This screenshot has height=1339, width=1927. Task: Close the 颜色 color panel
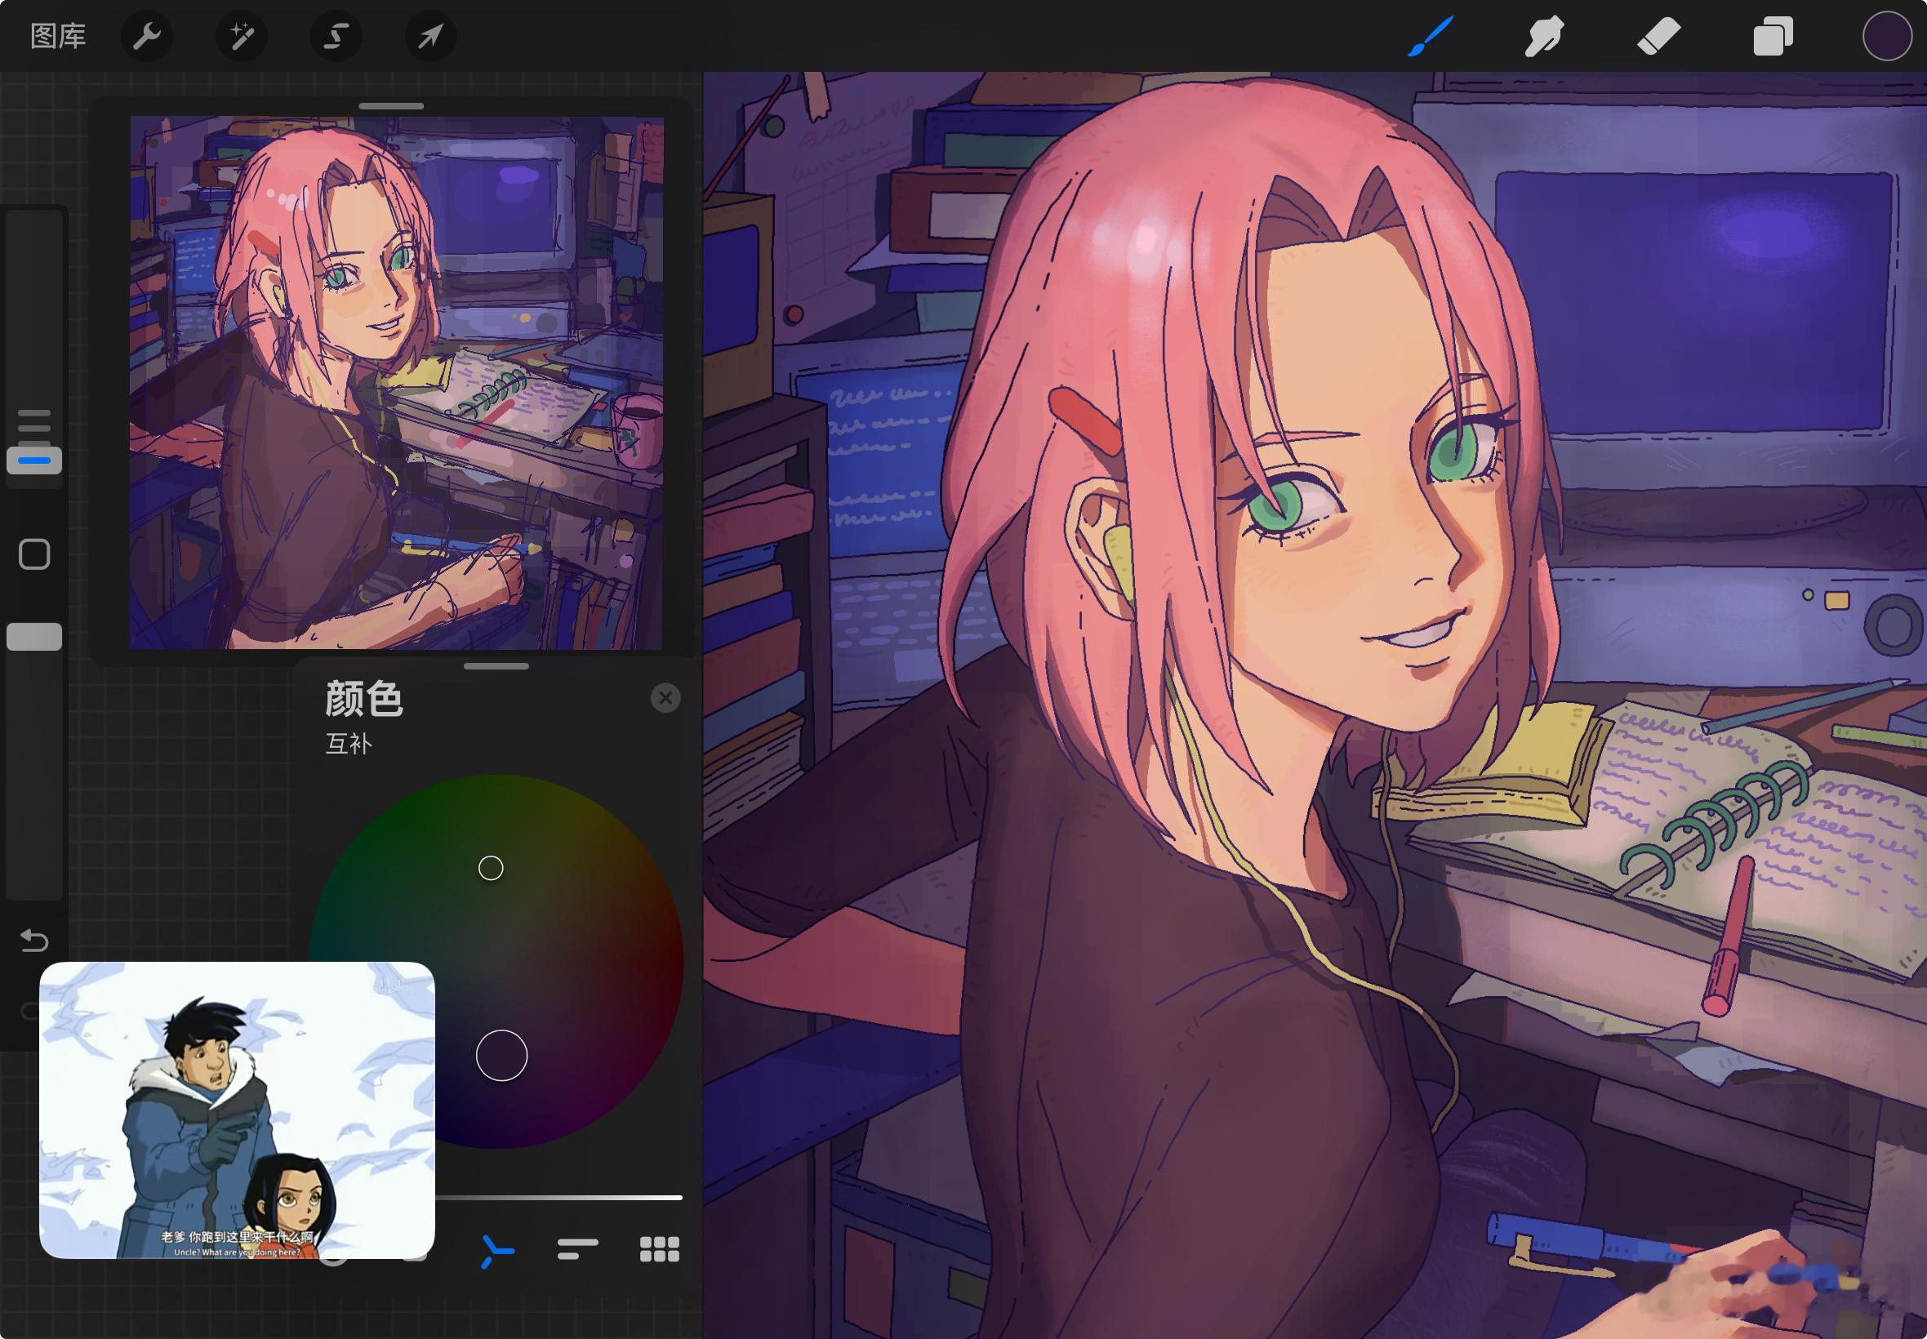(x=665, y=698)
